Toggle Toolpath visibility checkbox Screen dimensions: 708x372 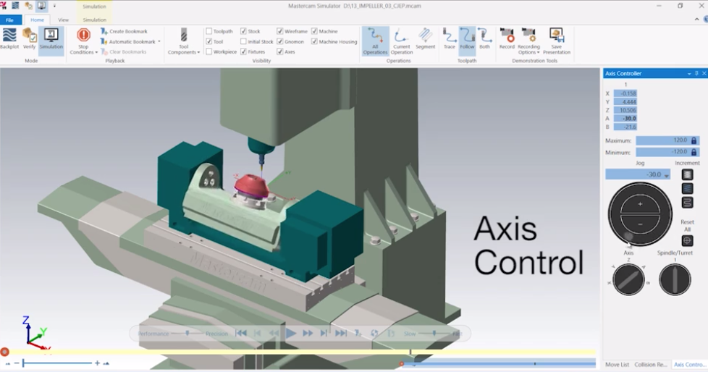tap(208, 31)
